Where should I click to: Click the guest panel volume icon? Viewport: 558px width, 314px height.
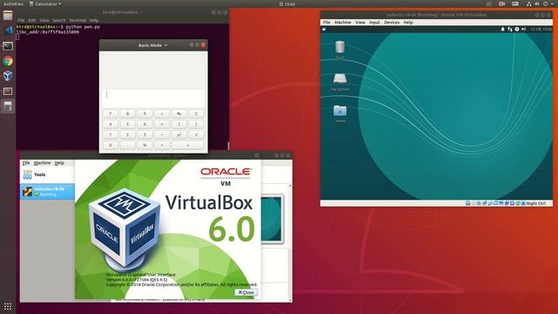[x=523, y=29]
